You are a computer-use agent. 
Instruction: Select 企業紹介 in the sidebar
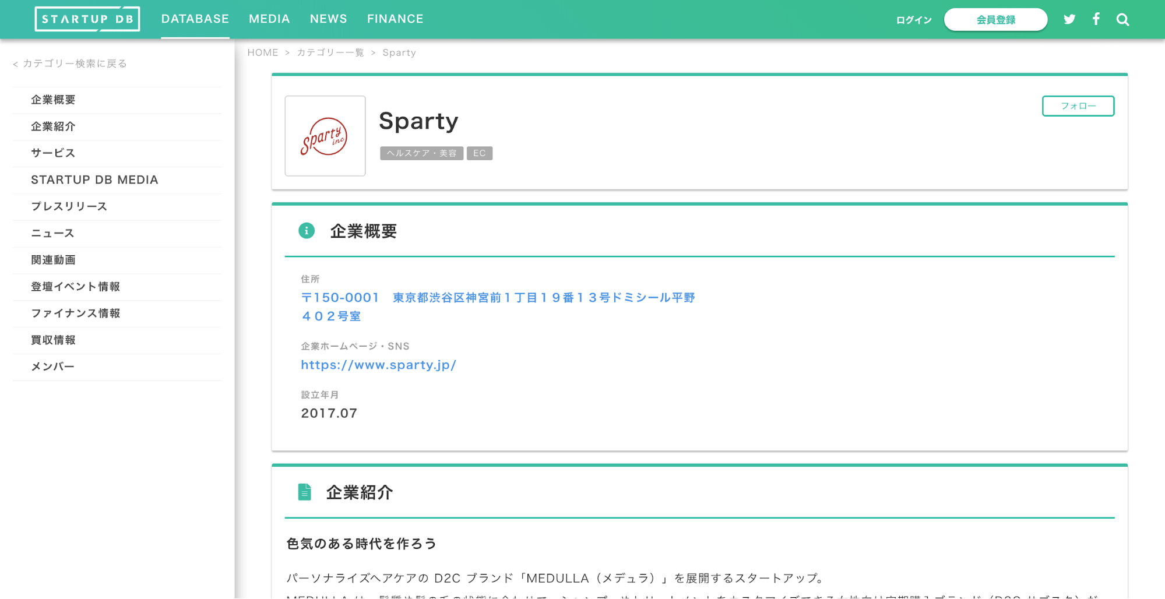pyautogui.click(x=117, y=127)
